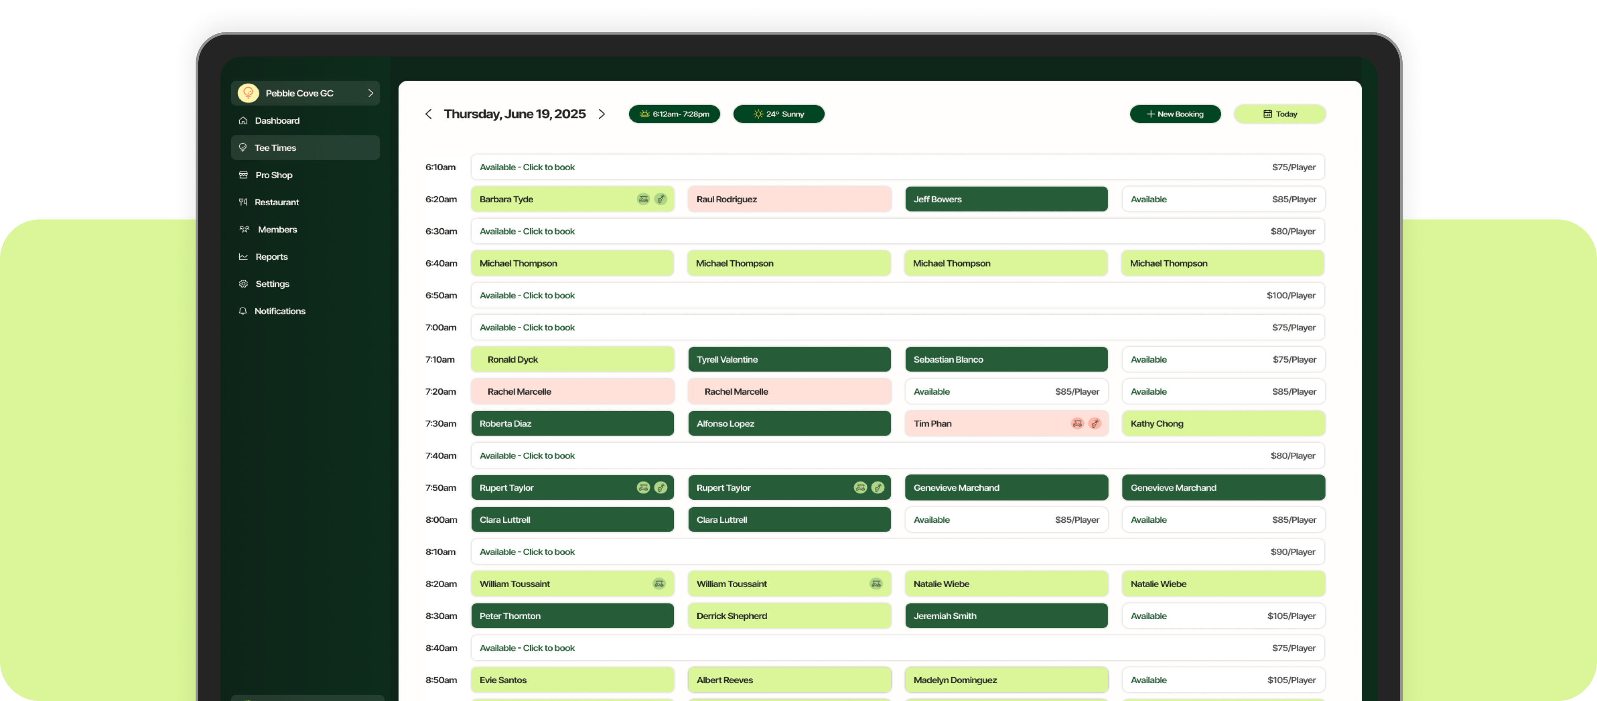Click the Pro Shop store icon

[x=243, y=175]
